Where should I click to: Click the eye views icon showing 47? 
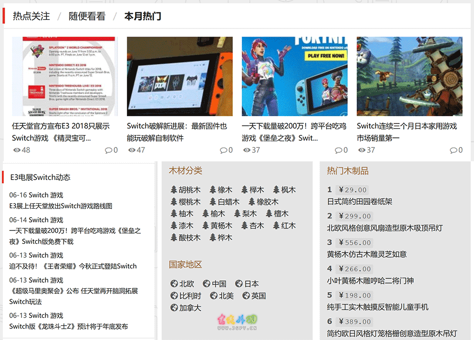pyautogui.click(x=131, y=150)
